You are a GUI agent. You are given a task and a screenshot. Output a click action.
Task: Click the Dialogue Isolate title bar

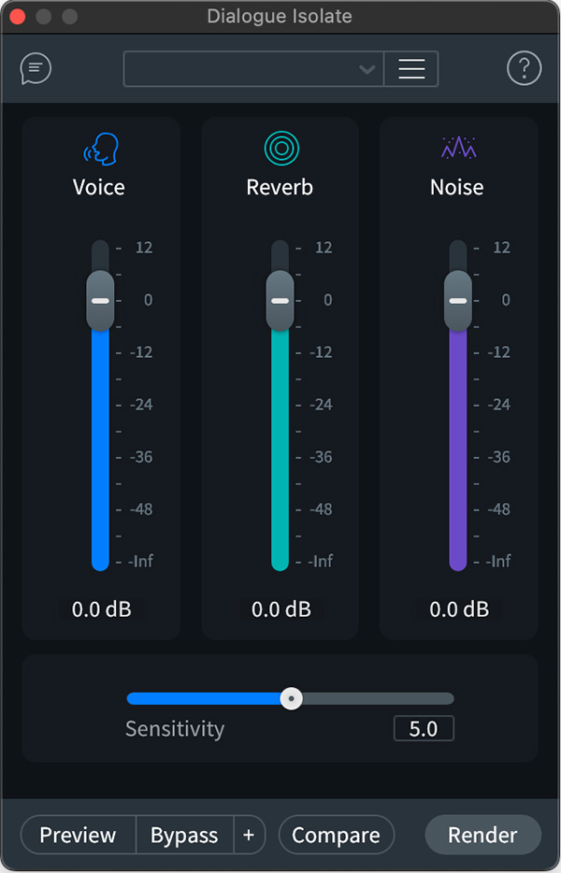[x=280, y=15]
